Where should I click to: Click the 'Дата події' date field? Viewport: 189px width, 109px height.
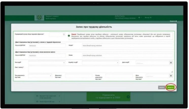(152, 62)
